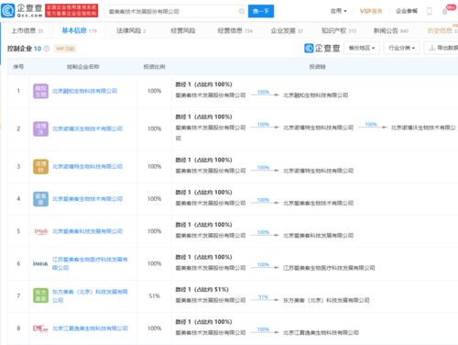Click row 7 chain target 东方美客 company

(x=326, y=300)
